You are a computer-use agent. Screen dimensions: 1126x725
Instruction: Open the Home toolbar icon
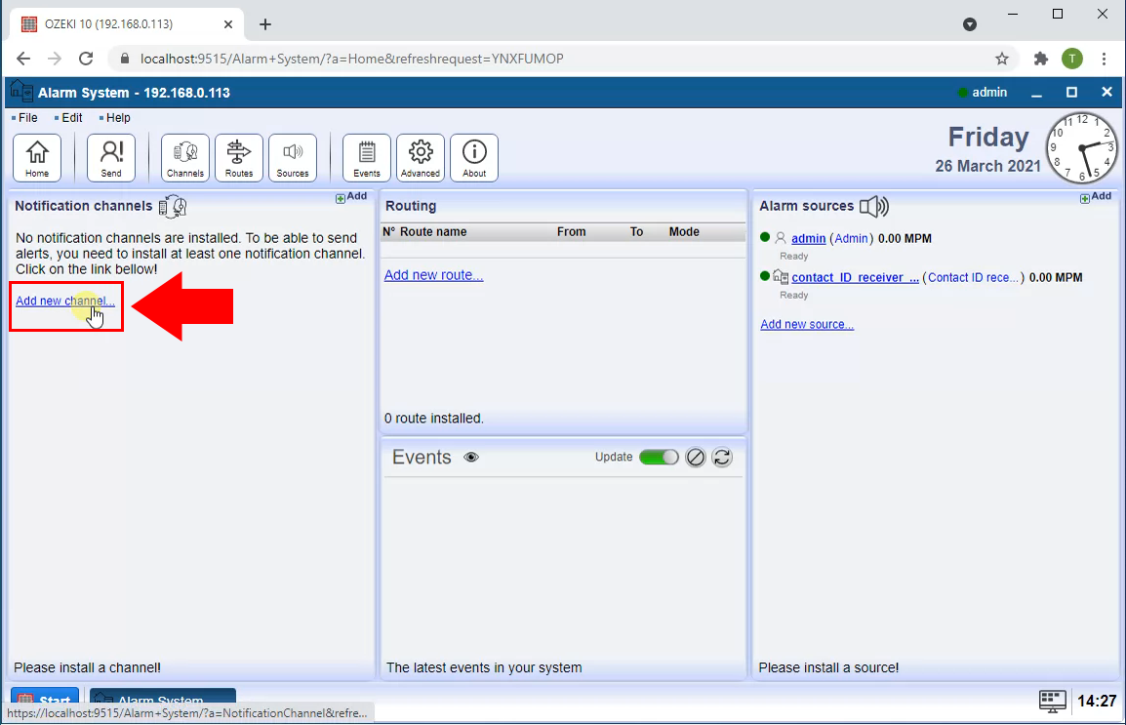click(37, 157)
